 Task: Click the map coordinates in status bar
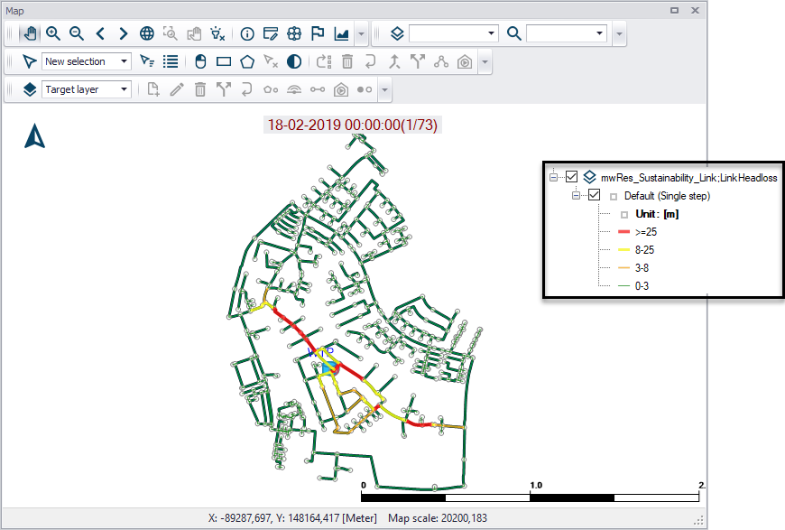[292, 518]
